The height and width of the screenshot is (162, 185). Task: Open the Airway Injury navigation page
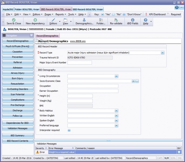[18, 73]
